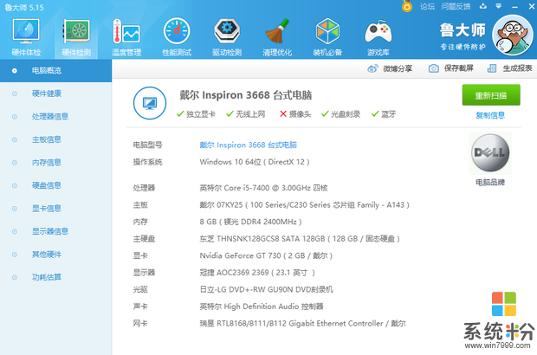Launch the 性能测试 performance test

point(178,35)
